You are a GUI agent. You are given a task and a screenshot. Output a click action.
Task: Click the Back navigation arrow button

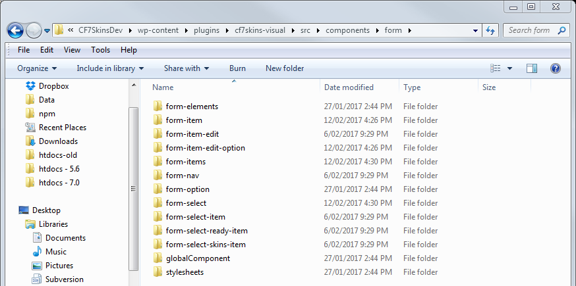(16, 30)
